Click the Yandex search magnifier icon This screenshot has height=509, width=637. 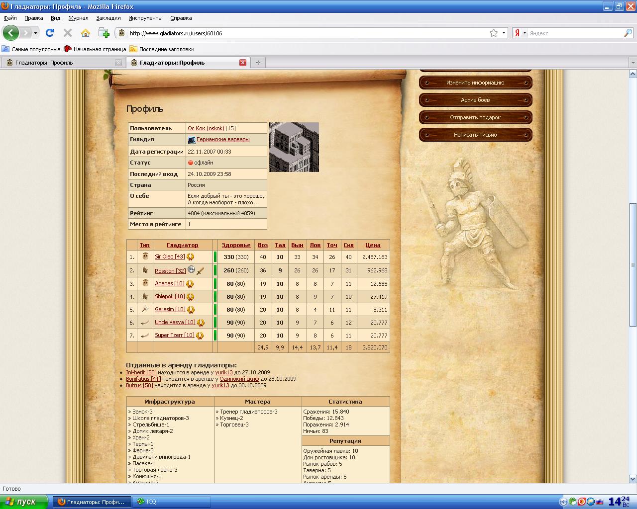628,33
